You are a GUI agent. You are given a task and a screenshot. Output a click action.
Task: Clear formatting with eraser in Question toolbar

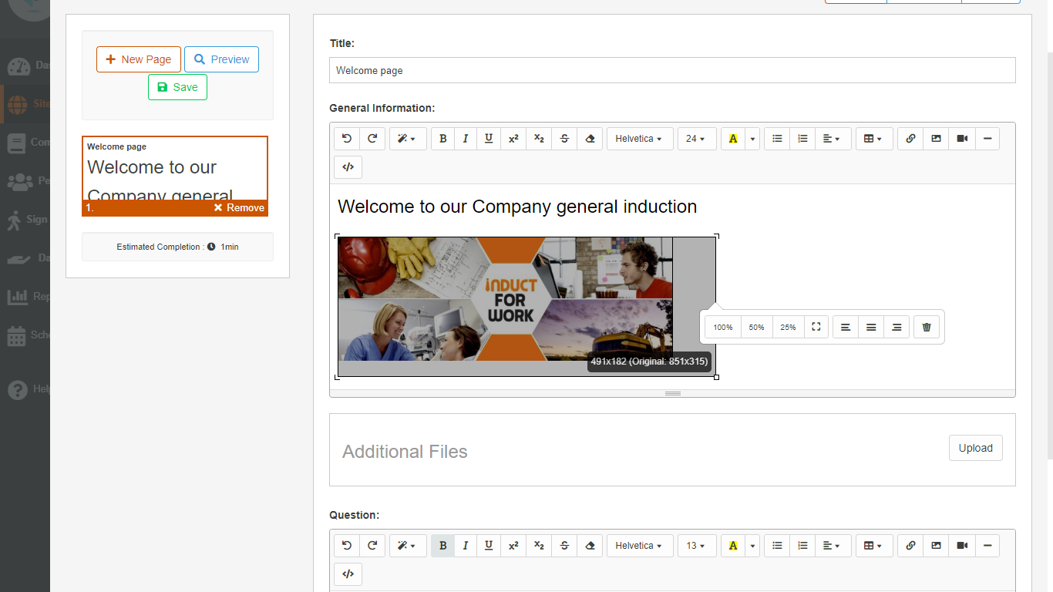click(x=590, y=546)
